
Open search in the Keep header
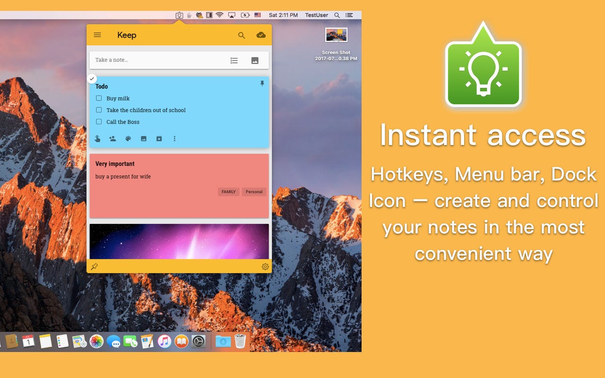pos(242,35)
